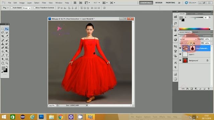Screen dimensions: 214x120
Task: Select the Zoom tool
Action: tap(7, 63)
